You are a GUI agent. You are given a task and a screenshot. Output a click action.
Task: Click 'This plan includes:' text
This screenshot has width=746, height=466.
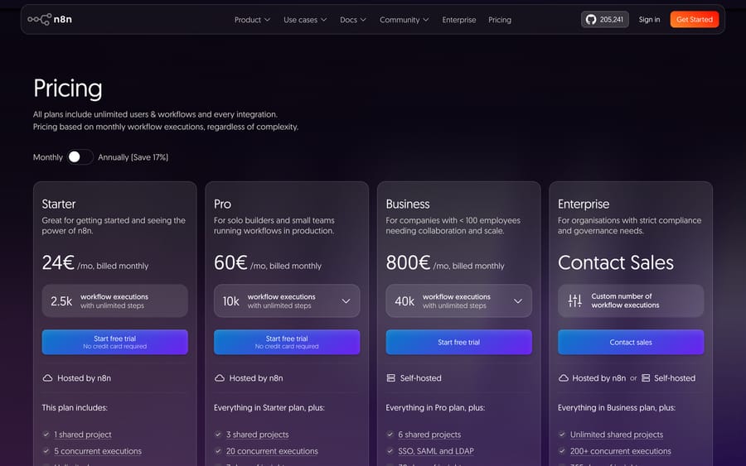point(75,407)
